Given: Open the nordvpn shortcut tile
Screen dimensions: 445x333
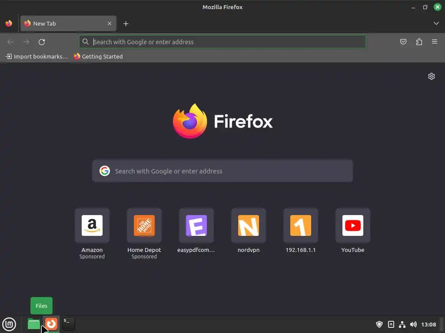Looking at the screenshot, I should [248, 225].
